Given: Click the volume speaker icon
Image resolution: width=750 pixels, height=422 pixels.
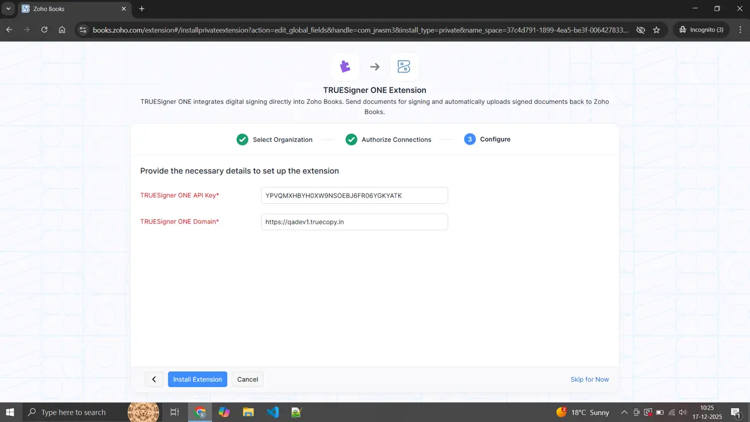Looking at the screenshot, I should pyautogui.click(x=683, y=412).
